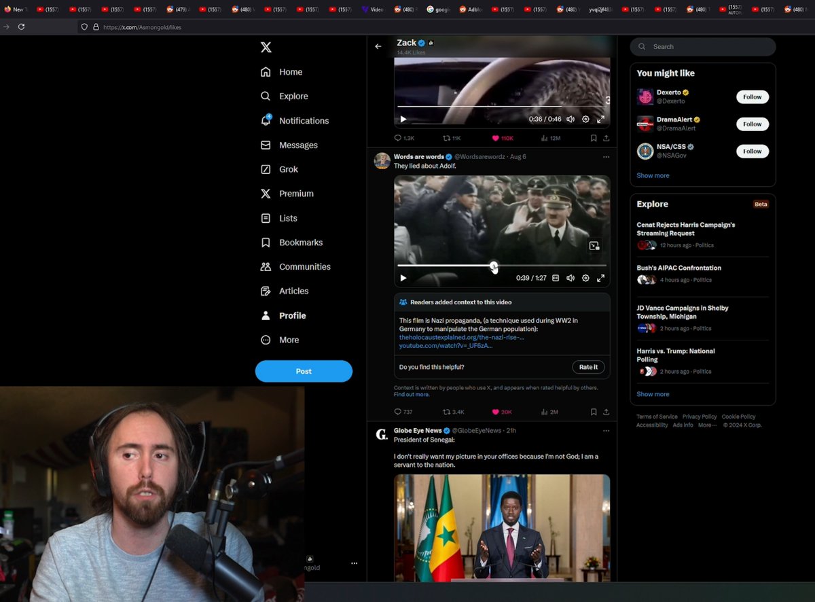Share the post with 110K likes
Screen dimensions: 815x602
pyautogui.click(x=606, y=138)
